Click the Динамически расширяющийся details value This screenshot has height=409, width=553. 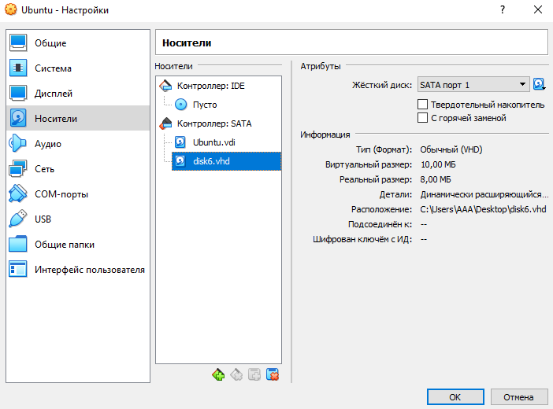[x=484, y=194]
